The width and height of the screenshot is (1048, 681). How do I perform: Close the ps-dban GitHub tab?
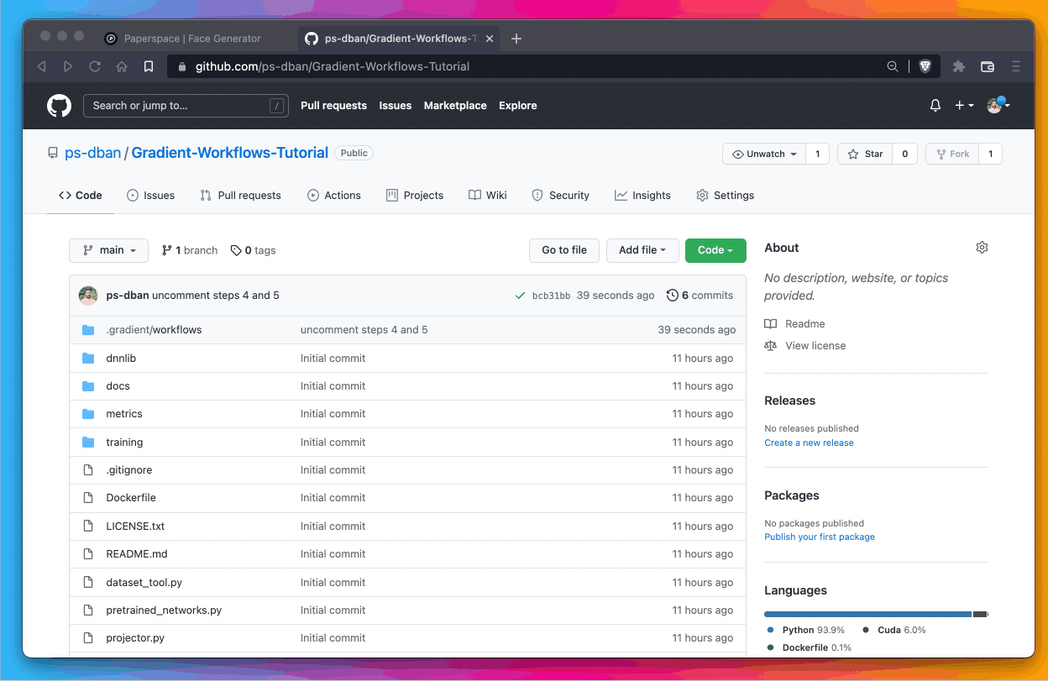489,39
